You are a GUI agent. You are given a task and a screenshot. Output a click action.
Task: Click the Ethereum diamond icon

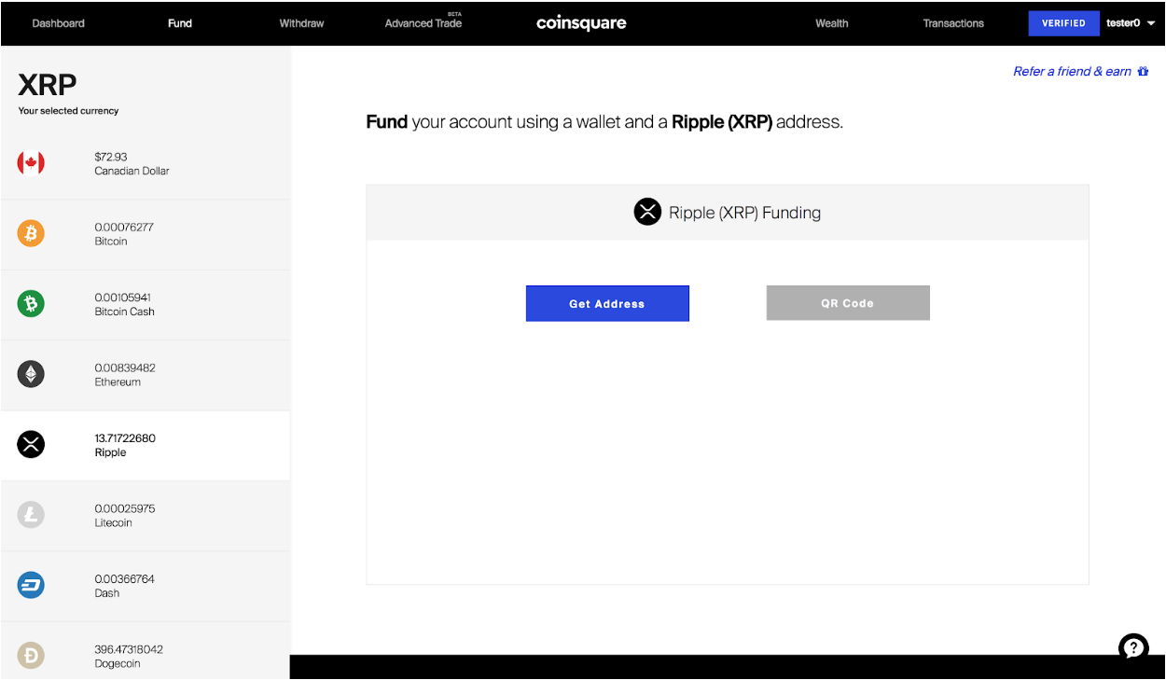pos(31,374)
